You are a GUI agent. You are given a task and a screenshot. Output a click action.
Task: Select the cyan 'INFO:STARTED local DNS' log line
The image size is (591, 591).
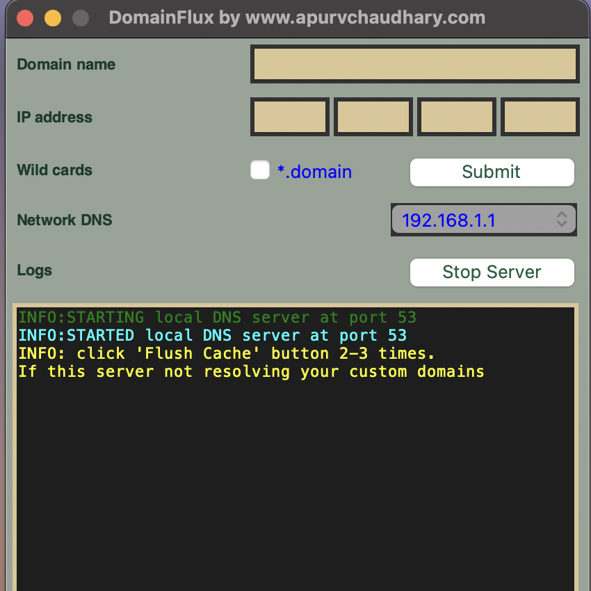click(212, 336)
